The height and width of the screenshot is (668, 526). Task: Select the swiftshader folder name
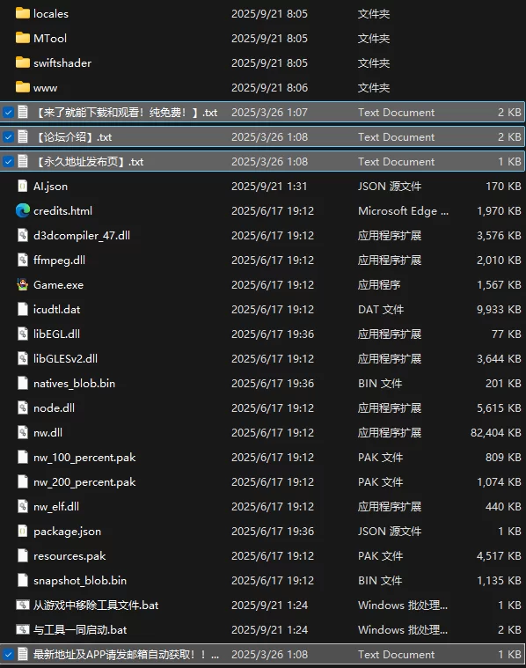tap(62, 63)
